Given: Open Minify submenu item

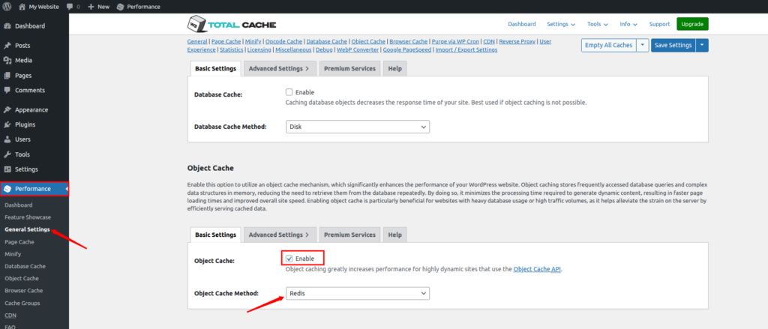Looking at the screenshot, I should point(13,254).
